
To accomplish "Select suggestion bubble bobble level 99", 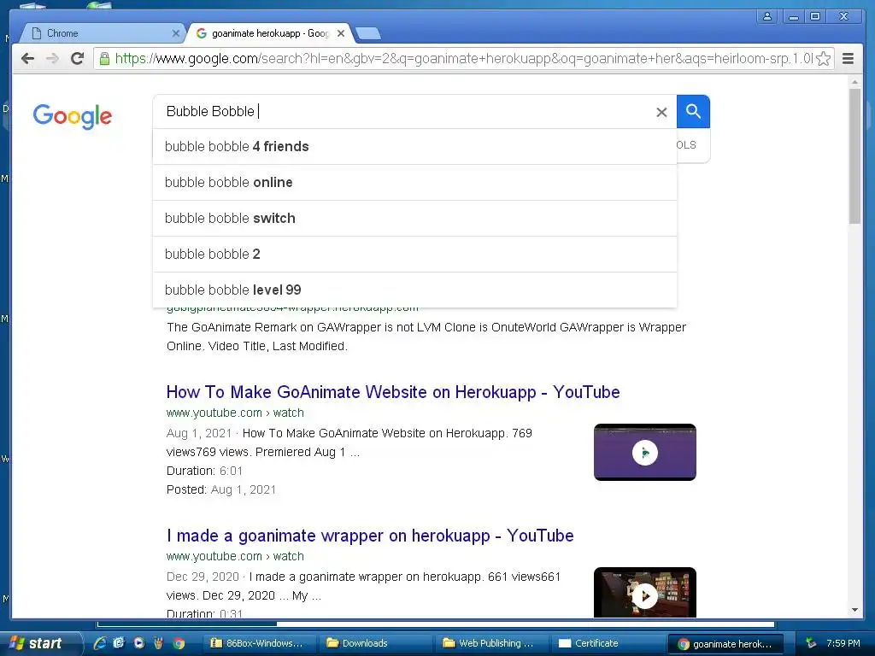I will [414, 290].
